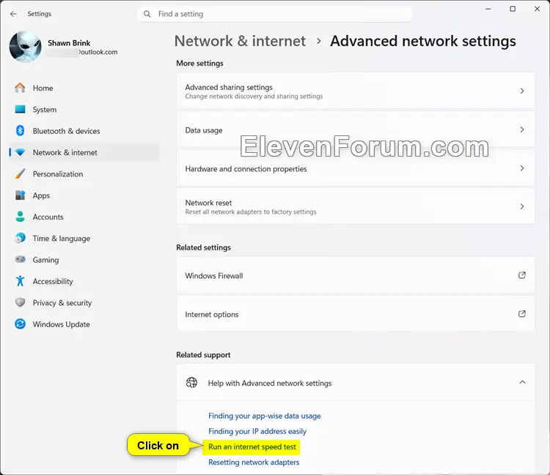The width and height of the screenshot is (550, 475).
Task: Open Windows Firewall
Action: 356,275
